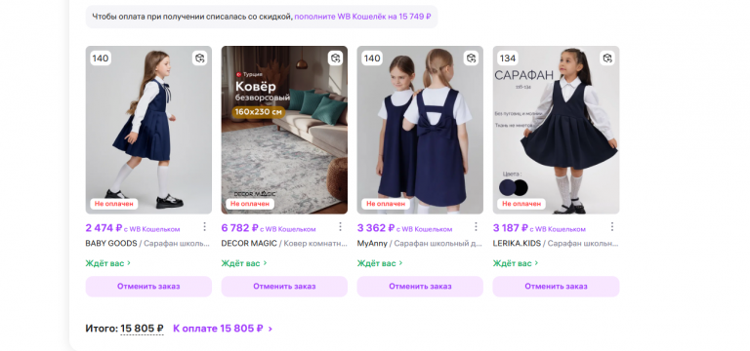Click 'Не оплачен' badge on carpet photo
The image size is (750, 351).
click(x=250, y=204)
